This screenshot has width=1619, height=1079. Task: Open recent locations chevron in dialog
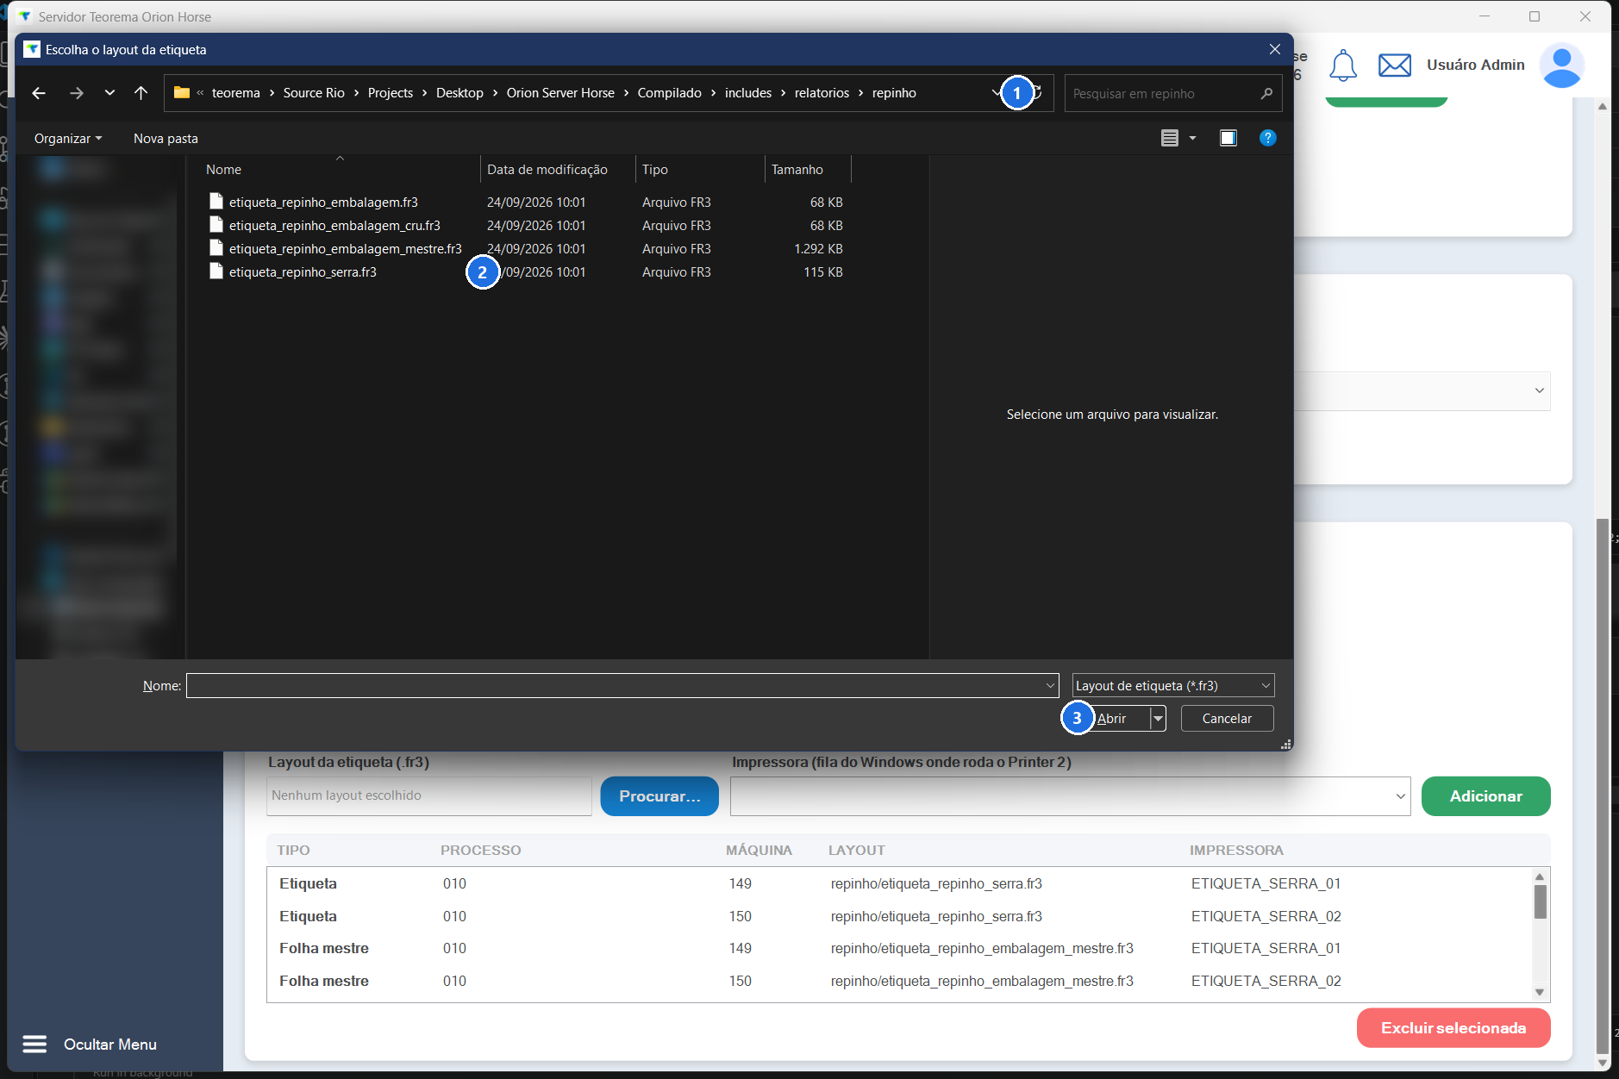[x=109, y=93]
